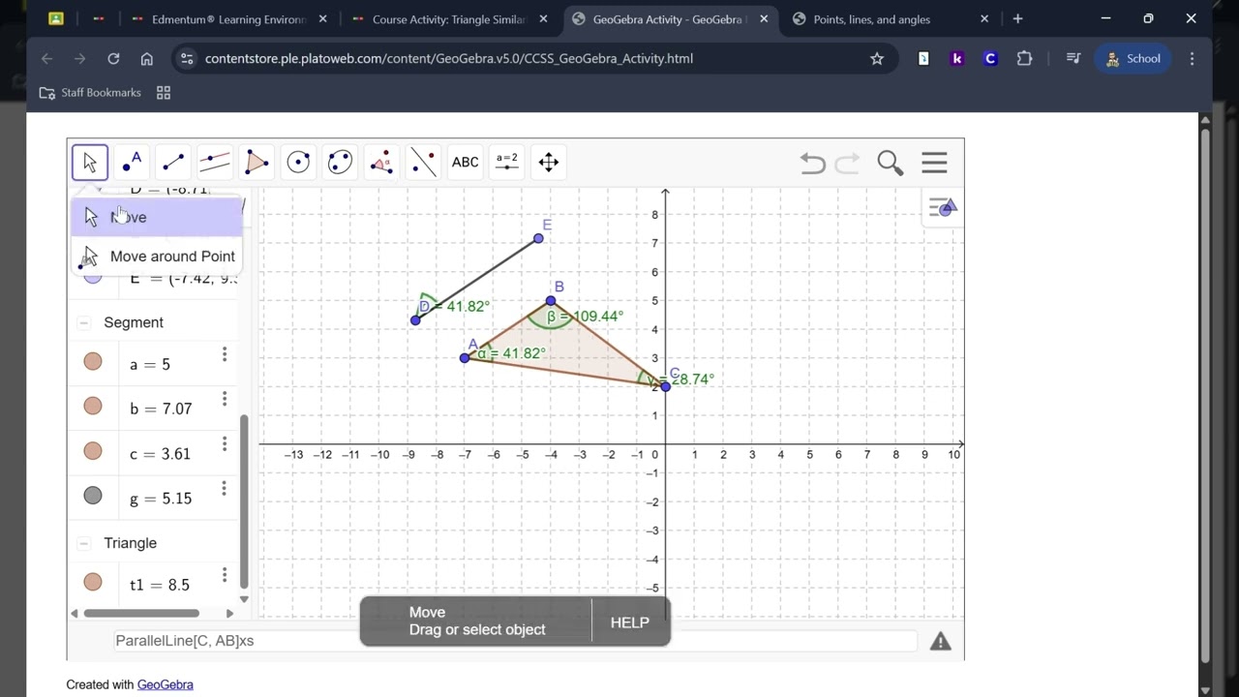Toggle visibility of segment c = 3.61

tap(93, 451)
